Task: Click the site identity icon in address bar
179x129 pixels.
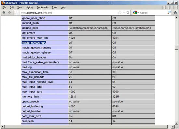Action: tap(17, 13)
